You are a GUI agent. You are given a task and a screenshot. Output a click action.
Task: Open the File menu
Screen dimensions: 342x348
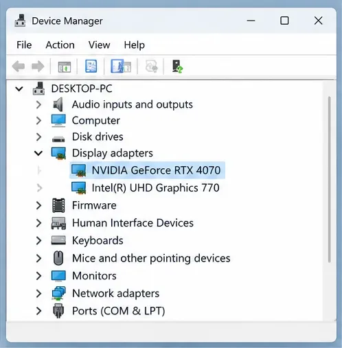24,45
